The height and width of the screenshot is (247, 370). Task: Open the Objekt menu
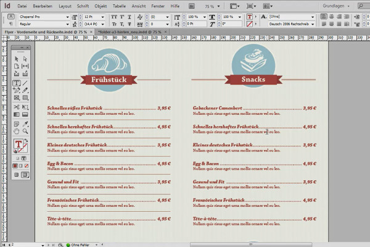click(x=101, y=6)
